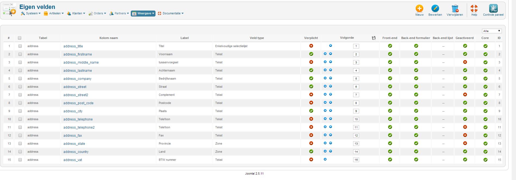The image size is (516, 180).
Task: Expand the Partners menu
Action: 119,13
